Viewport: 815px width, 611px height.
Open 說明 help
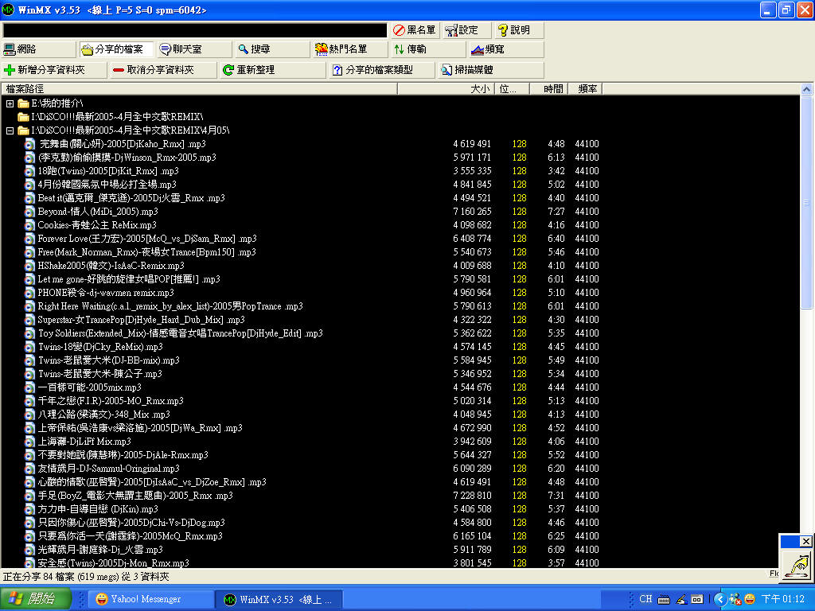tap(519, 30)
